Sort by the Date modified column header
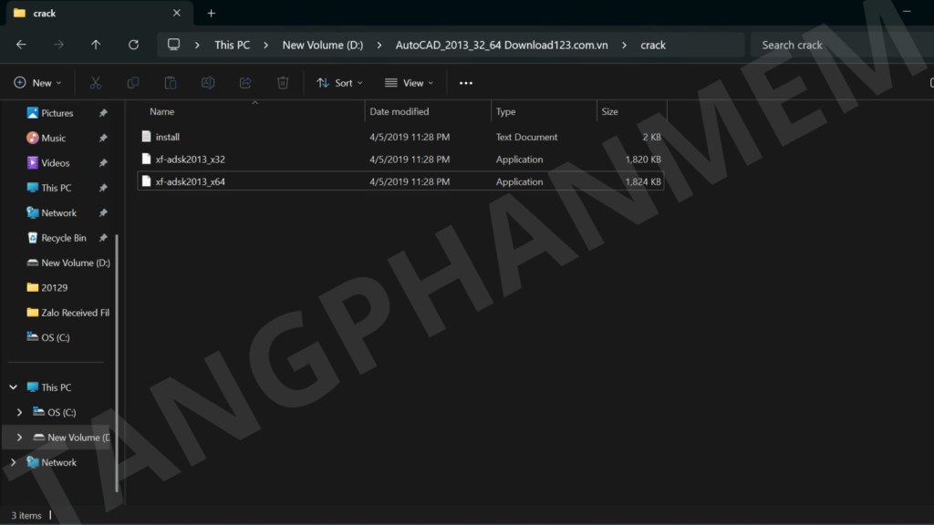 pos(399,111)
